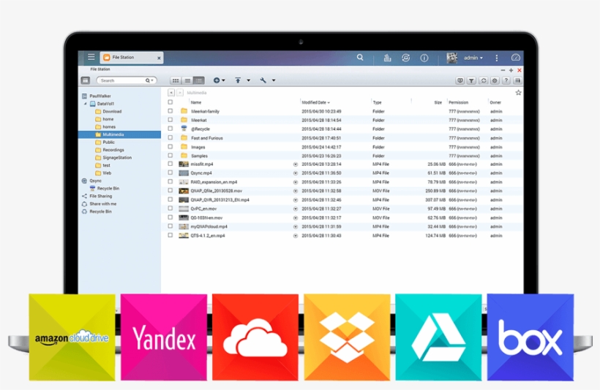Click the rightmost toolbar panel icon

coord(517,80)
